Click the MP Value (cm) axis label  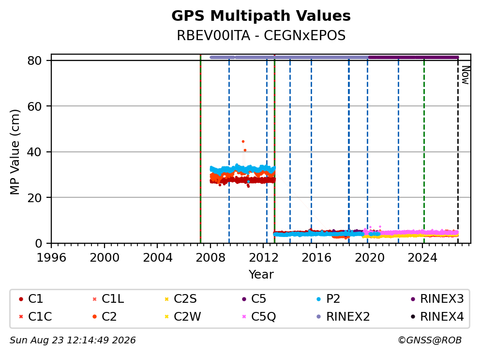pos(15,152)
